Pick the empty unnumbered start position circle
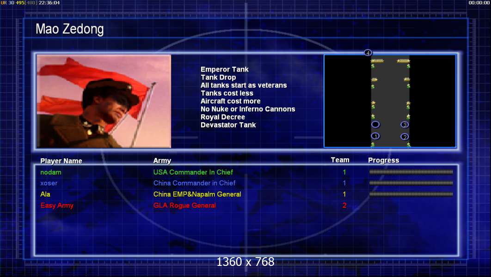Image resolution: width=491 pixels, height=277 pixels. coord(375,125)
